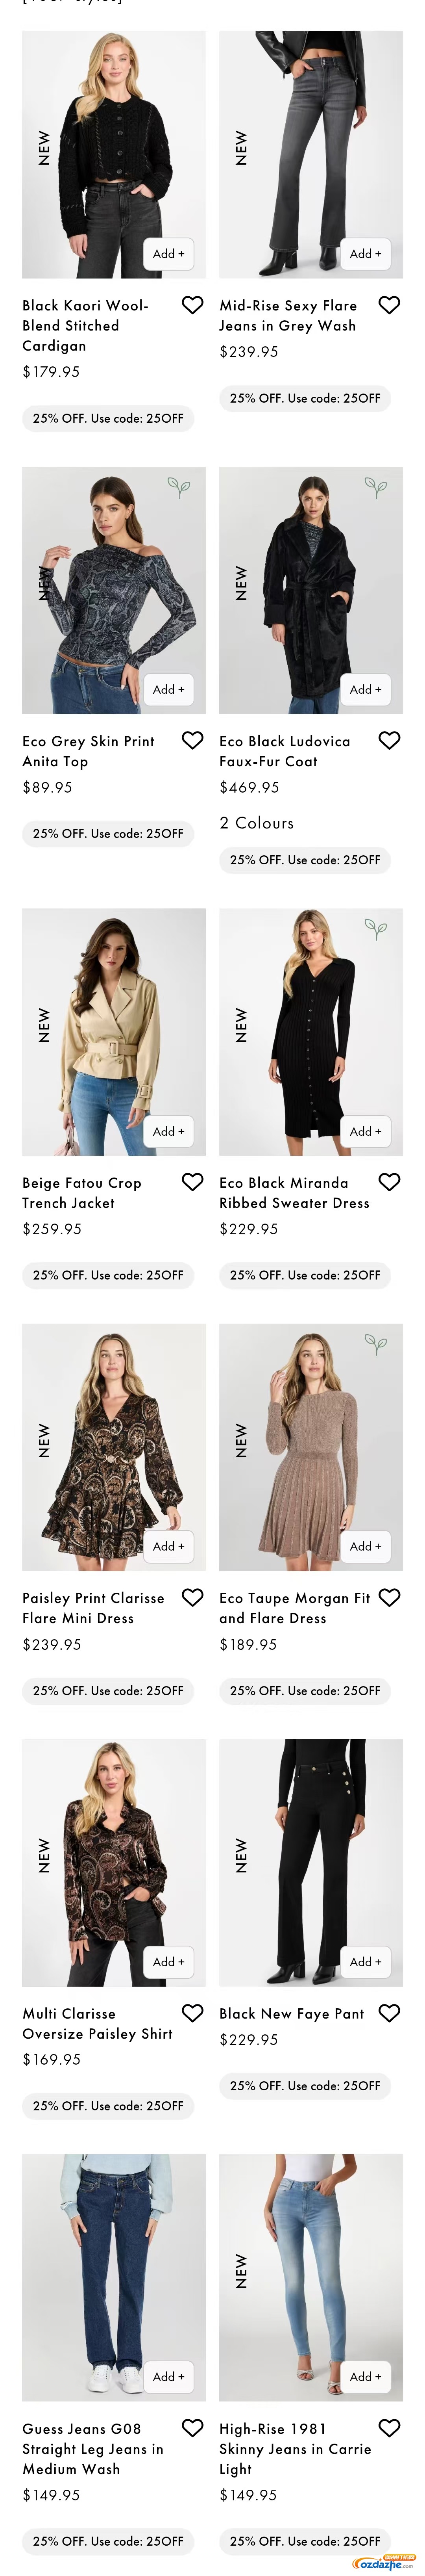
Task: Click heart icon for Beige Fatou Crop Trench Jacket
Action: (192, 1182)
